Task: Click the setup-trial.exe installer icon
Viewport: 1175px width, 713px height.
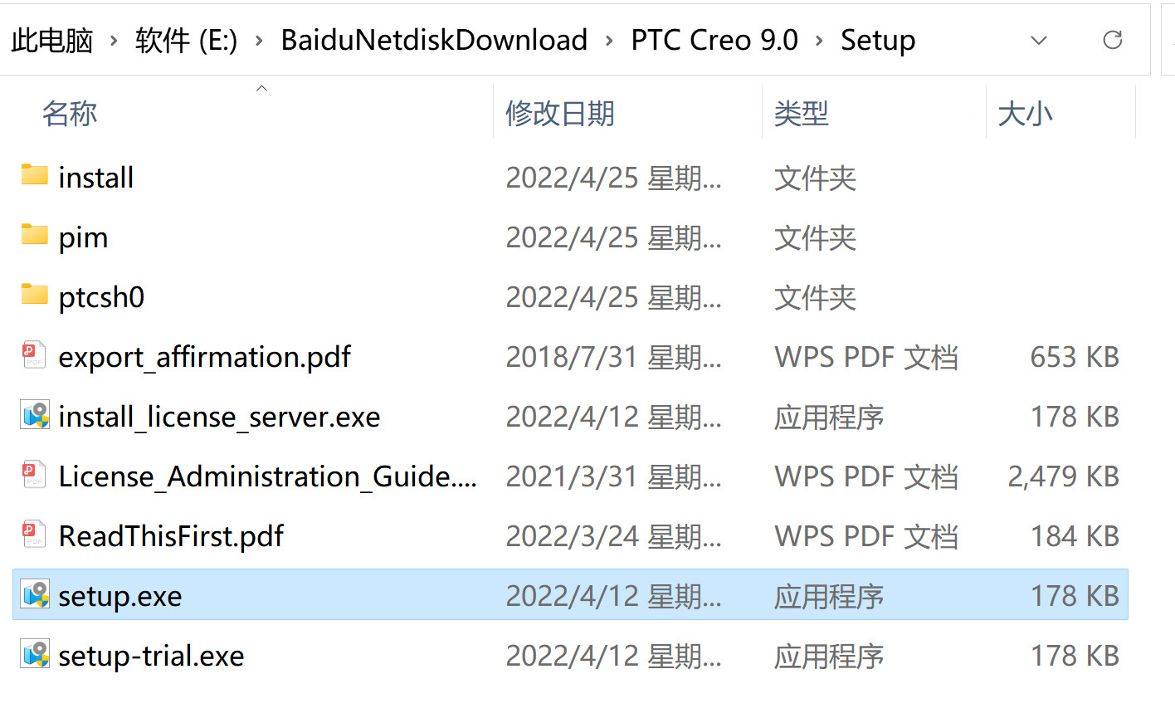Action: [35, 654]
